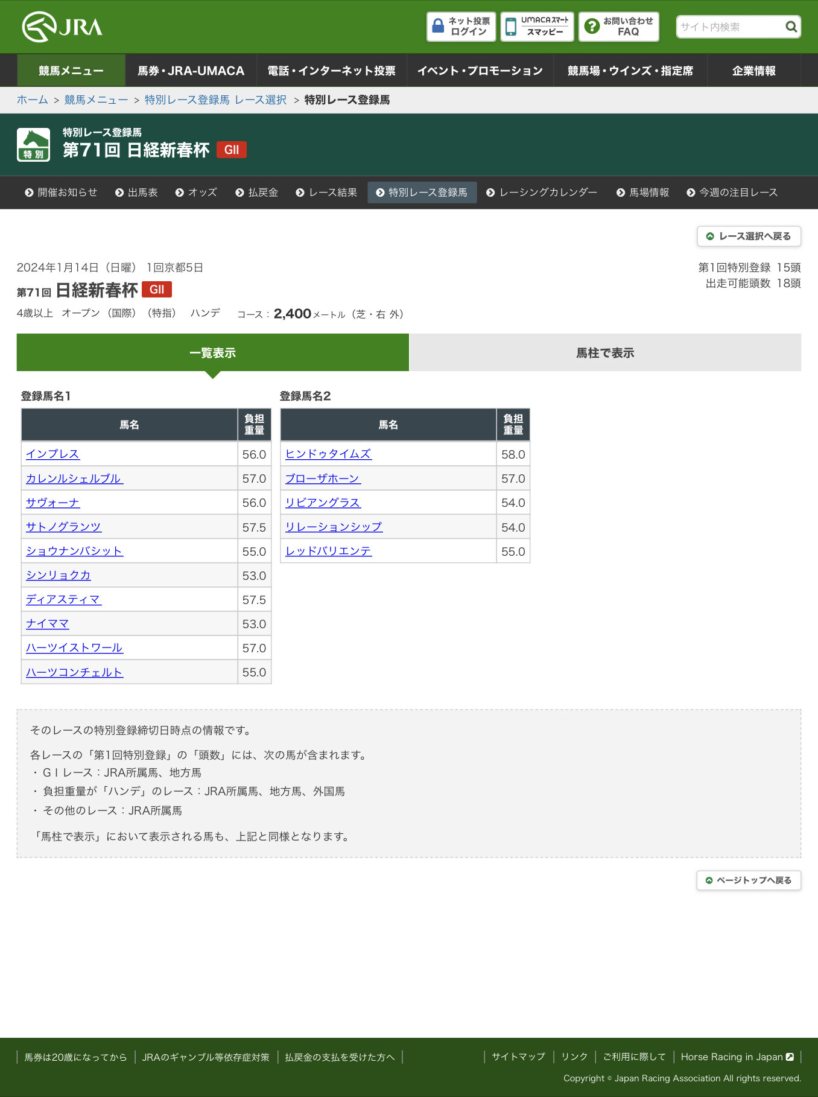This screenshot has height=1097, width=818.
Task: Open 払戻金 sub-navigation item
Action: tap(257, 192)
